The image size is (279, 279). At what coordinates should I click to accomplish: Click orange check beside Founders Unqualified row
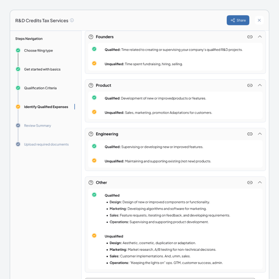pos(94,63)
